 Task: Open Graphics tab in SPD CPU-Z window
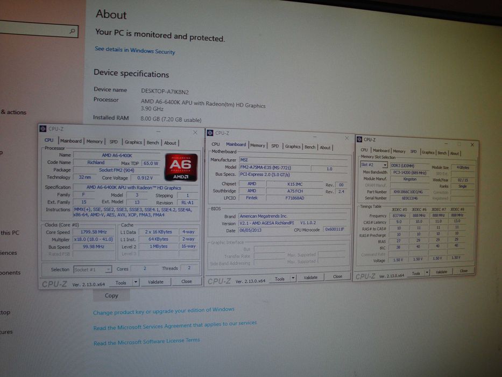(x=428, y=152)
